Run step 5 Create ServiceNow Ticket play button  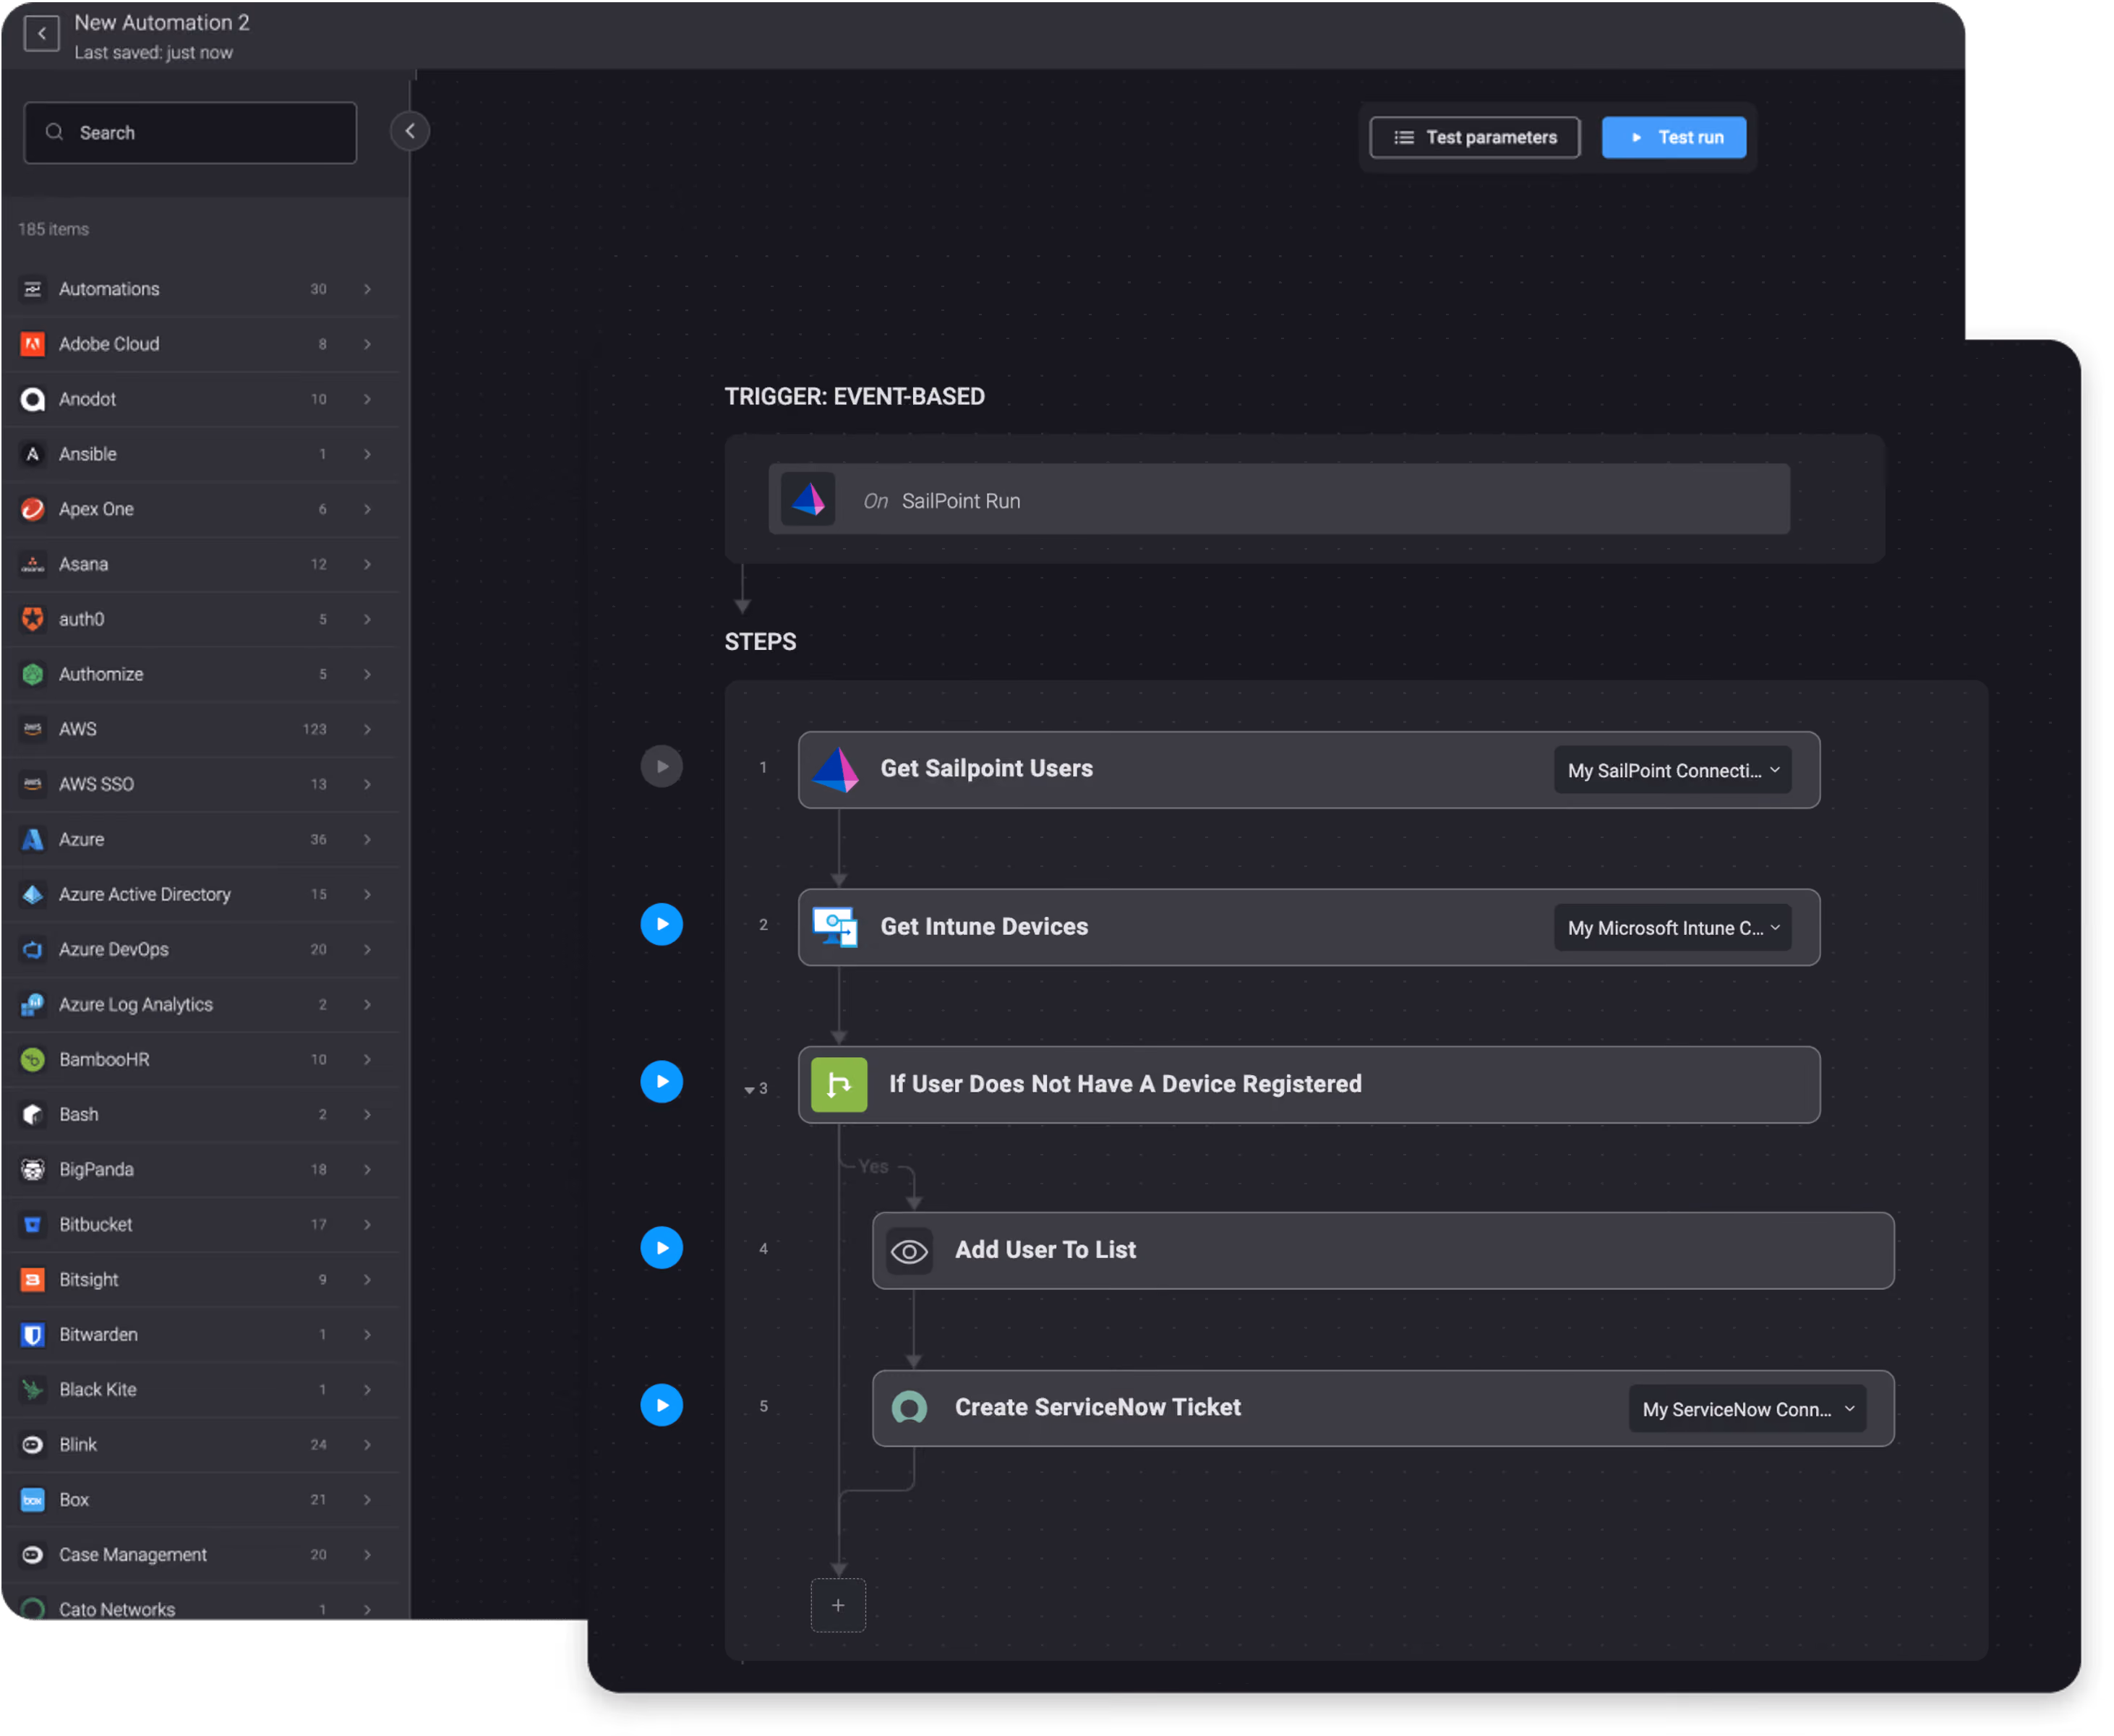pyautogui.click(x=662, y=1405)
